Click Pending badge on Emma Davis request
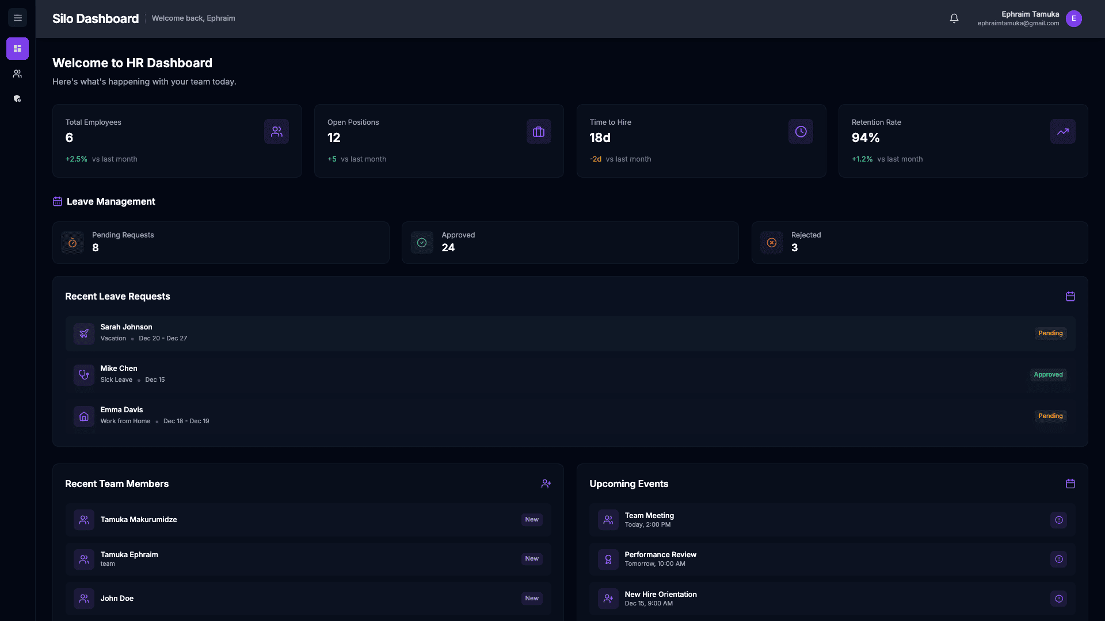 point(1050,416)
